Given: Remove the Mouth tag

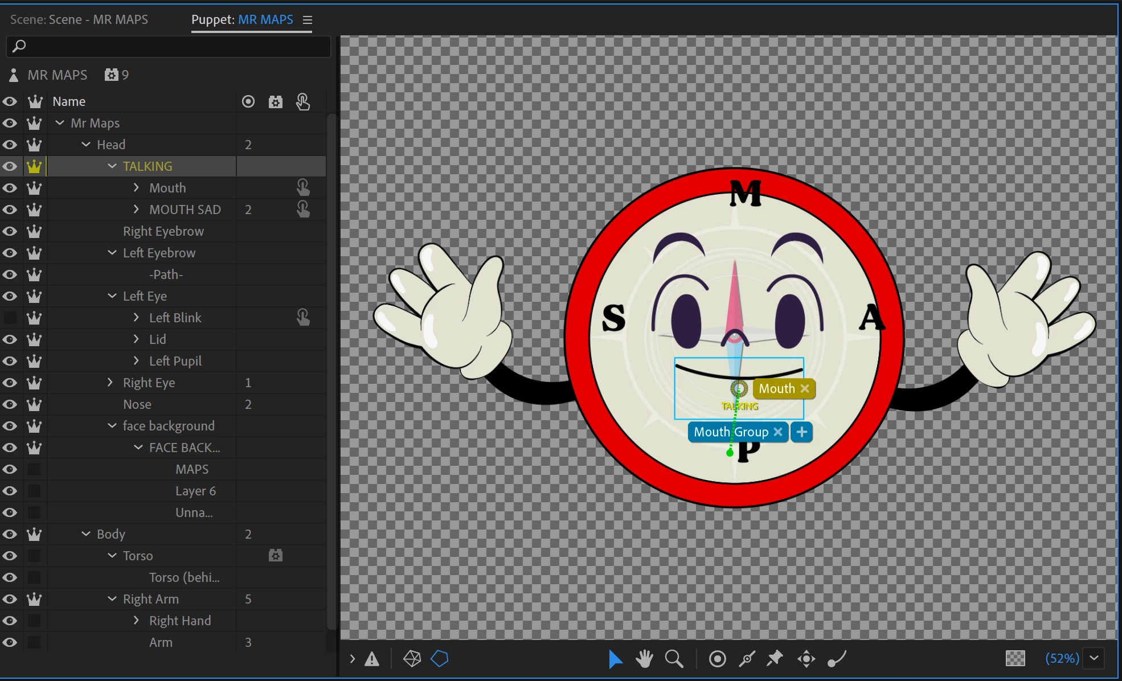Looking at the screenshot, I should click(805, 388).
